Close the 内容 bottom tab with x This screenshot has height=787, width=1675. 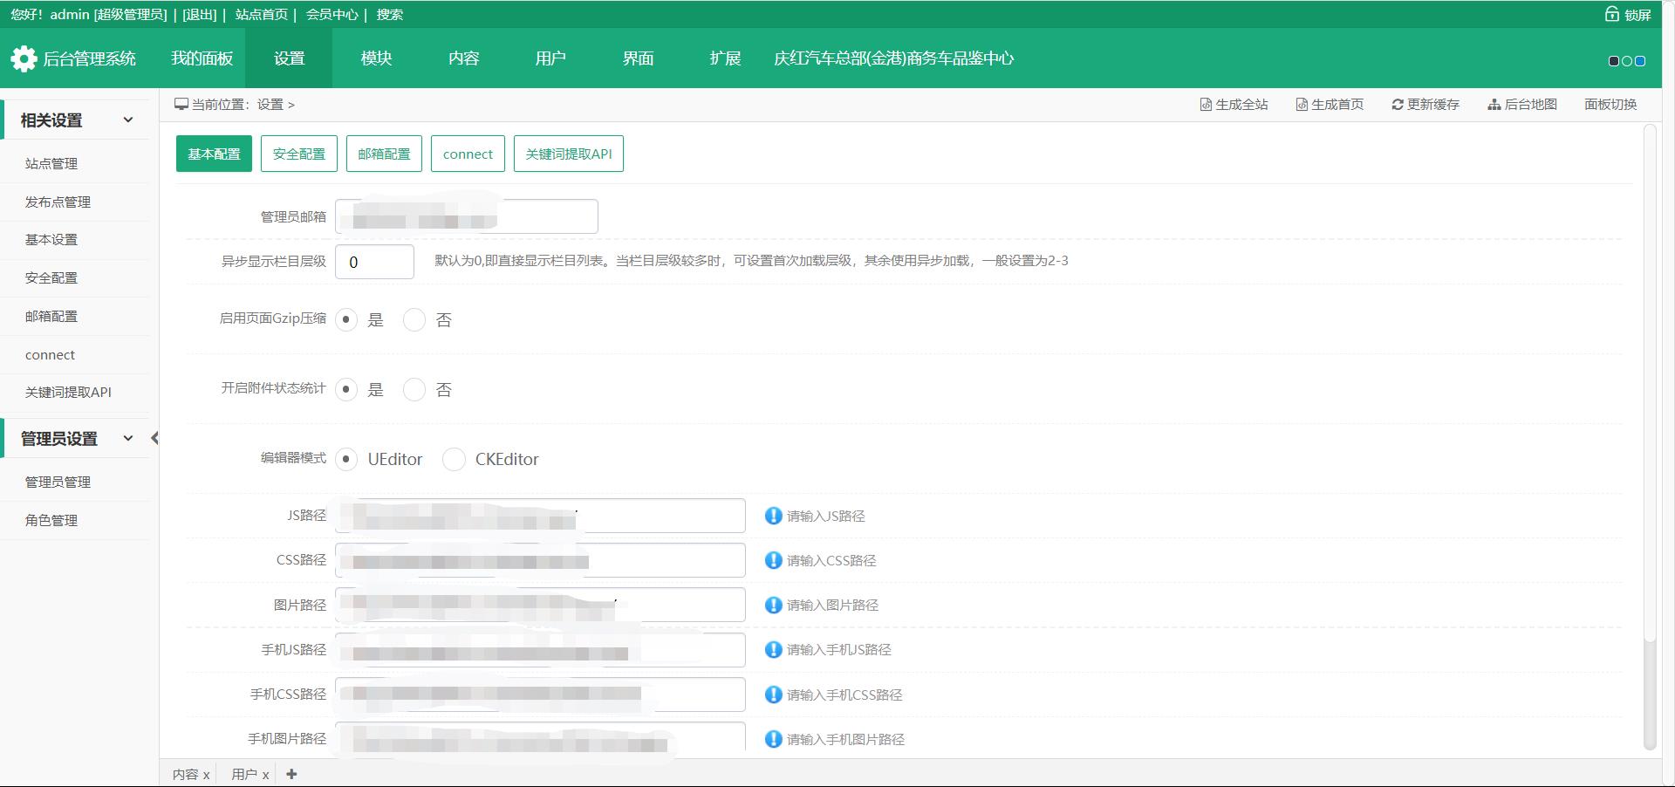click(207, 775)
